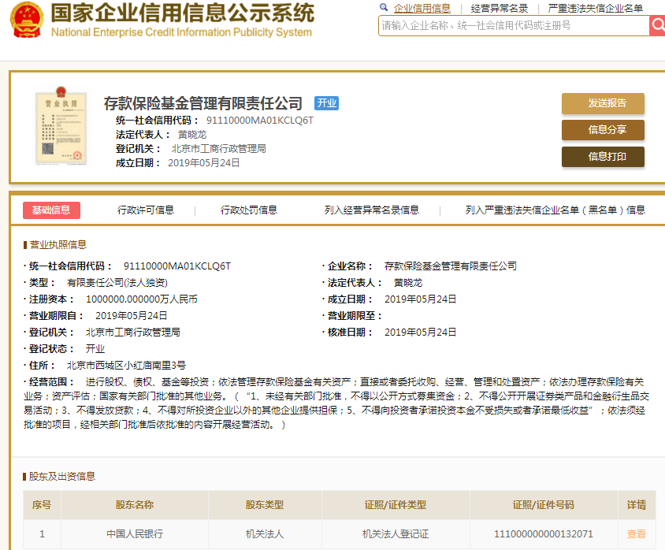Click 查看 link for 中国人民银行 shareholder
Screen dimensions: 665x550
pos(636,534)
